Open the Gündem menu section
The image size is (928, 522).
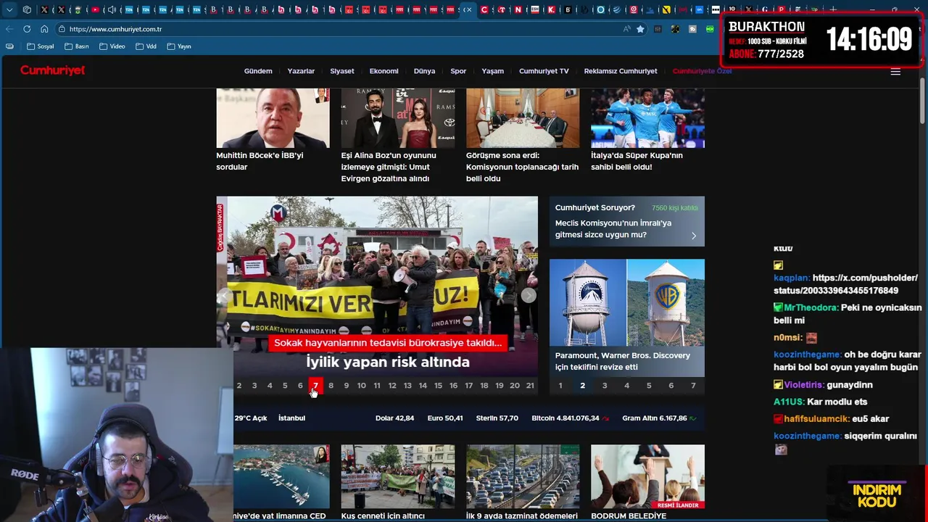258,71
